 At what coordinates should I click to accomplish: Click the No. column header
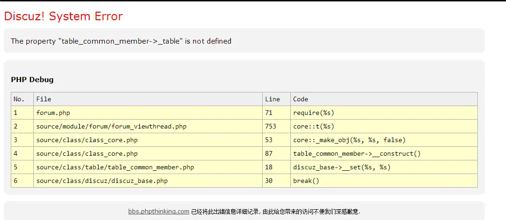point(22,99)
